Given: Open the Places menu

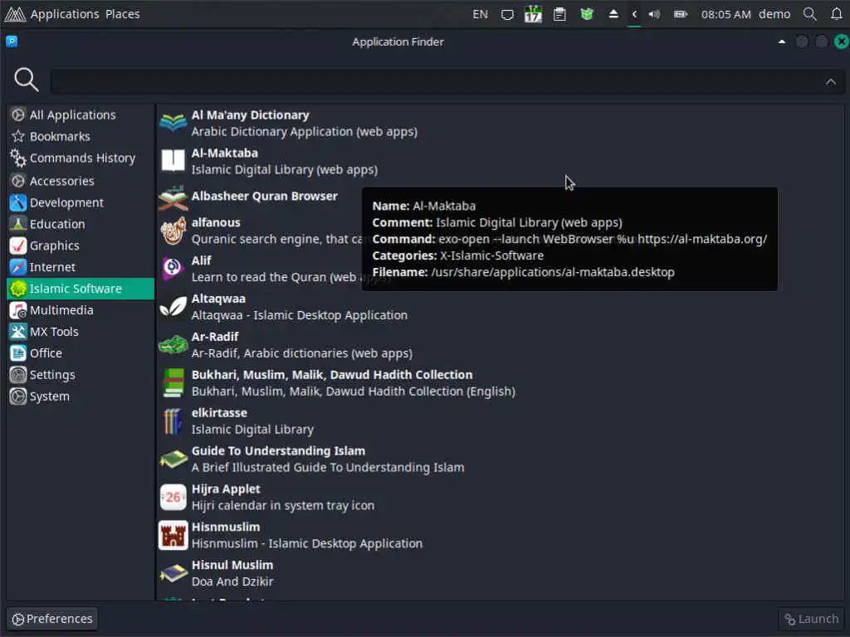Looking at the screenshot, I should tap(123, 14).
